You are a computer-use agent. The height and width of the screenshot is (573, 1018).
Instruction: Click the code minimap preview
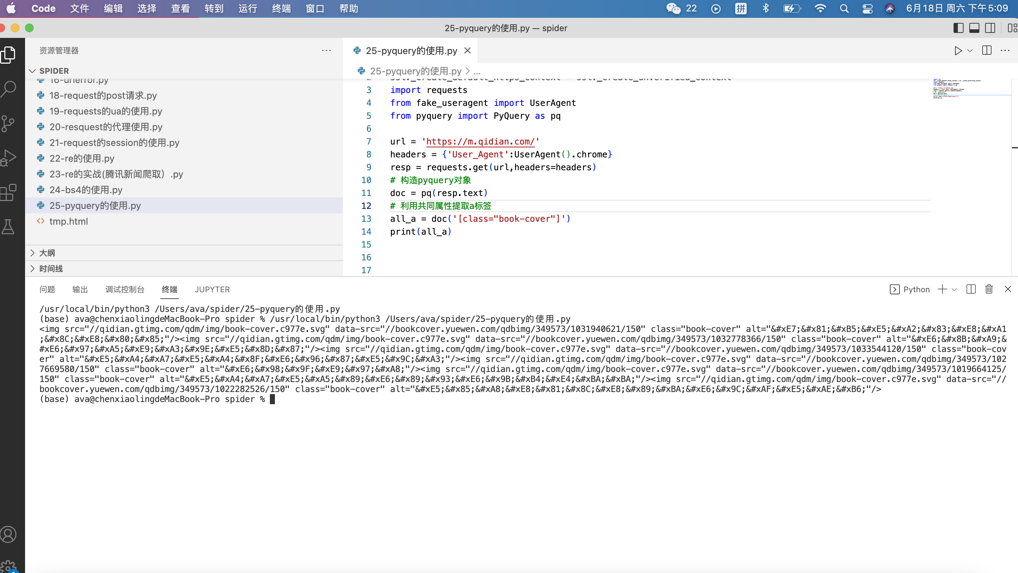coord(972,89)
